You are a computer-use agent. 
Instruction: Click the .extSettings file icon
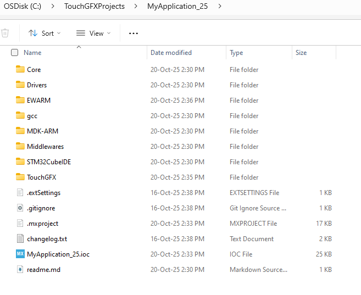click(20, 192)
